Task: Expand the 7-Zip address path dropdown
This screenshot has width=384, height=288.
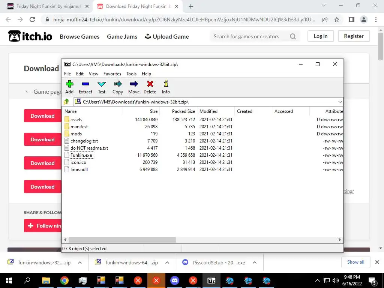Action: point(340,102)
